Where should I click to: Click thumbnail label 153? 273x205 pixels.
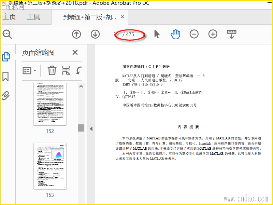click(50, 195)
